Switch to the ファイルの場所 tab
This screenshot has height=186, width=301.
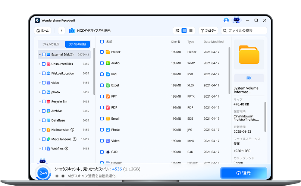pyautogui.click(x=51, y=44)
